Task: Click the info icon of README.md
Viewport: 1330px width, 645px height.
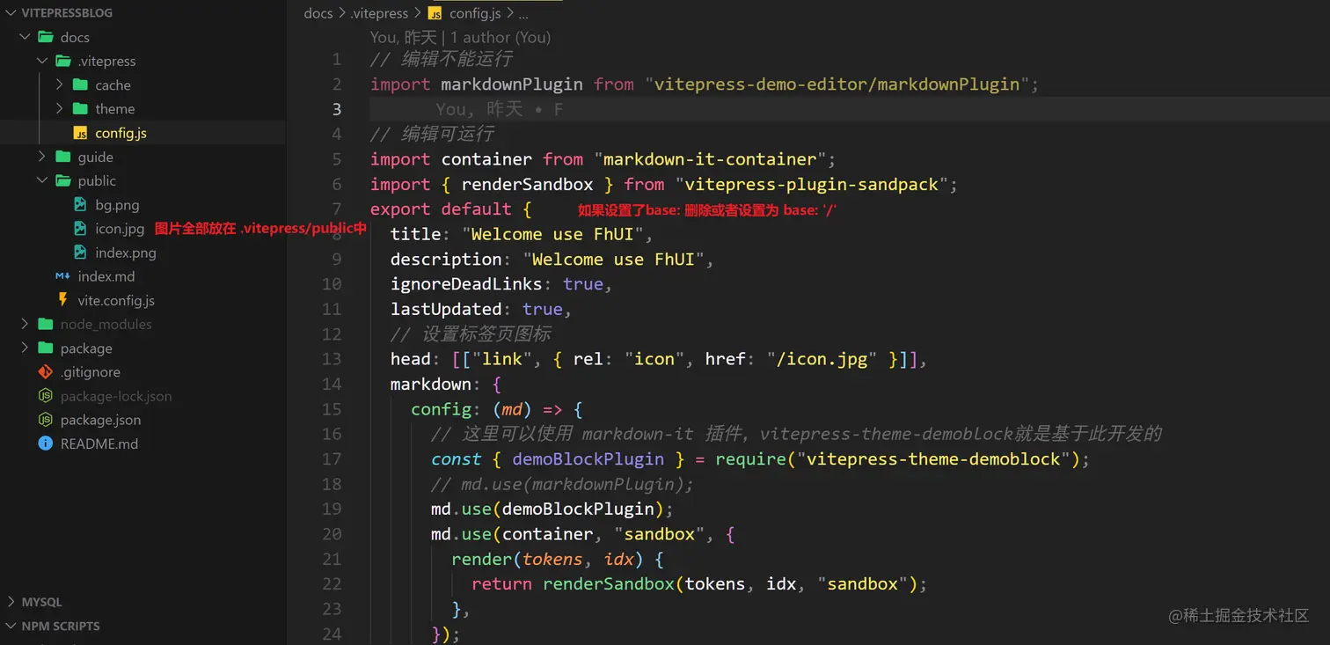Action: 46,443
